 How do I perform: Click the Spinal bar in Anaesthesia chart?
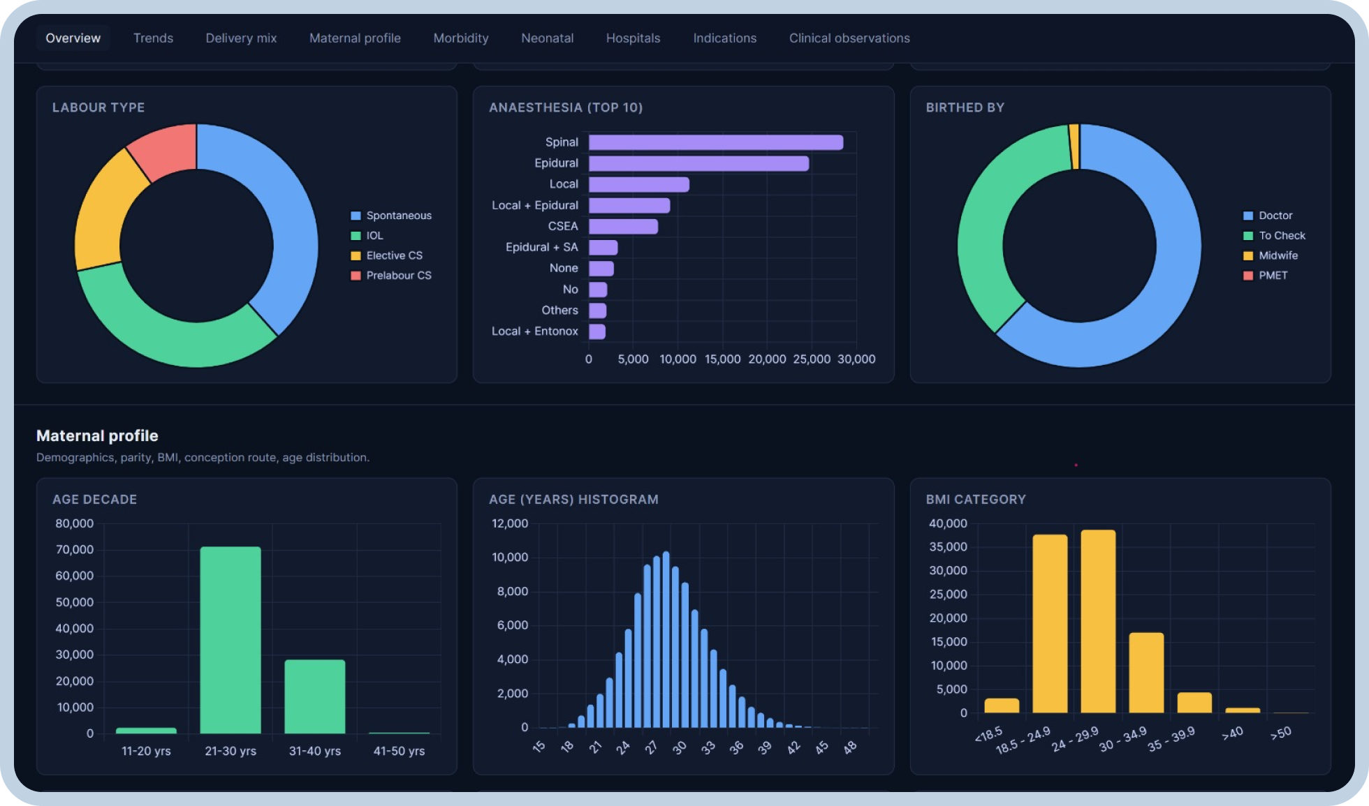(x=716, y=142)
